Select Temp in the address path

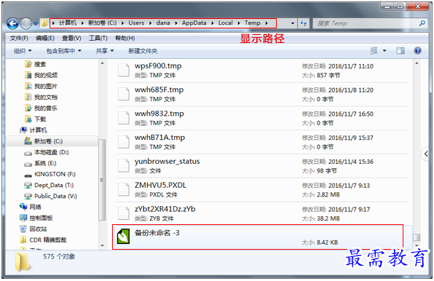click(x=253, y=23)
